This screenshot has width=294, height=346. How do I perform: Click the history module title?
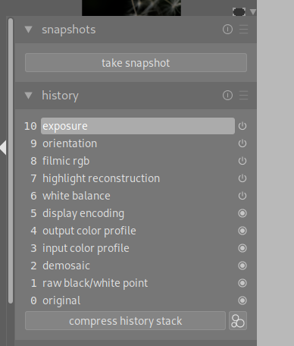click(x=60, y=96)
